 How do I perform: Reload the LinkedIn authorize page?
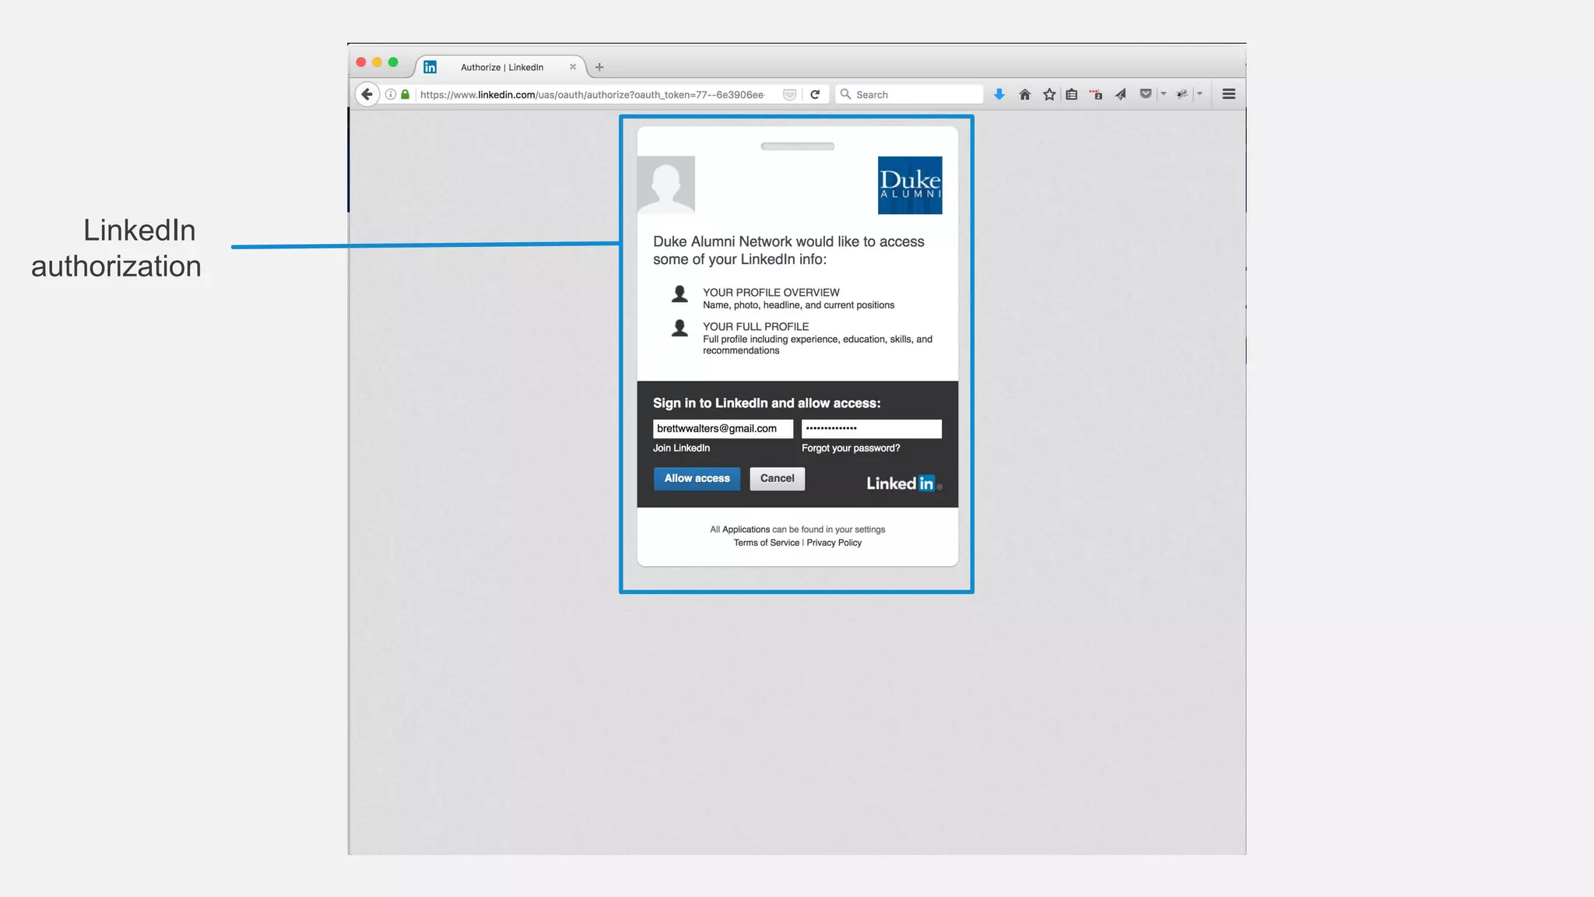(x=815, y=94)
